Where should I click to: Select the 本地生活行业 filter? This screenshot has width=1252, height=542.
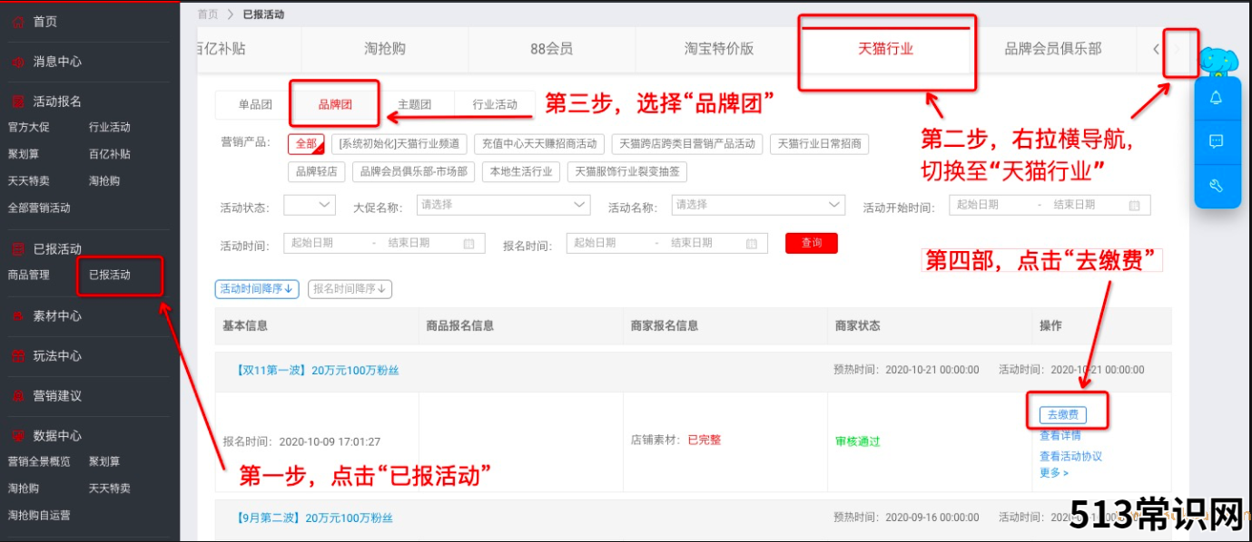[x=521, y=170]
